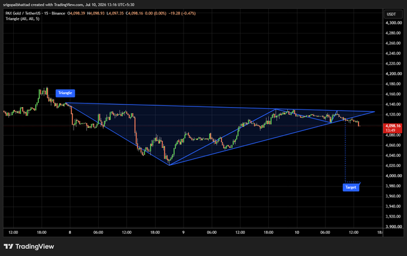Open the PAX Gold / TetherUS symbol title
Viewport: 407px width, 256px height.
tap(23, 13)
